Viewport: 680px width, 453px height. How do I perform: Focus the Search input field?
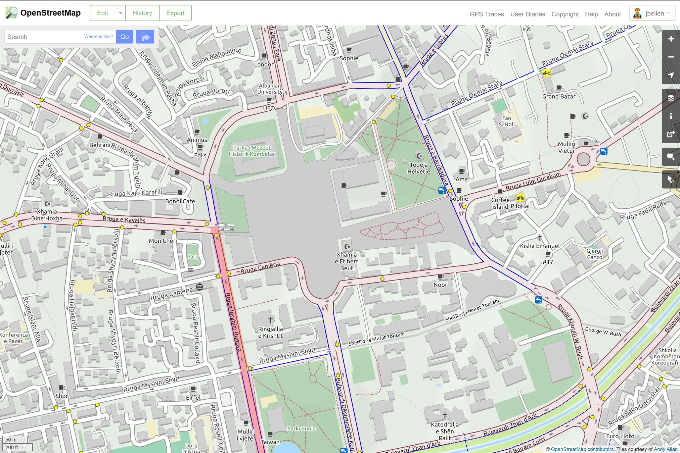point(44,37)
